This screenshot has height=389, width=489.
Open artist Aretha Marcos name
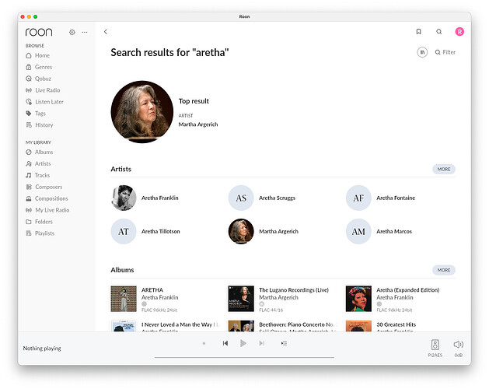(x=394, y=231)
